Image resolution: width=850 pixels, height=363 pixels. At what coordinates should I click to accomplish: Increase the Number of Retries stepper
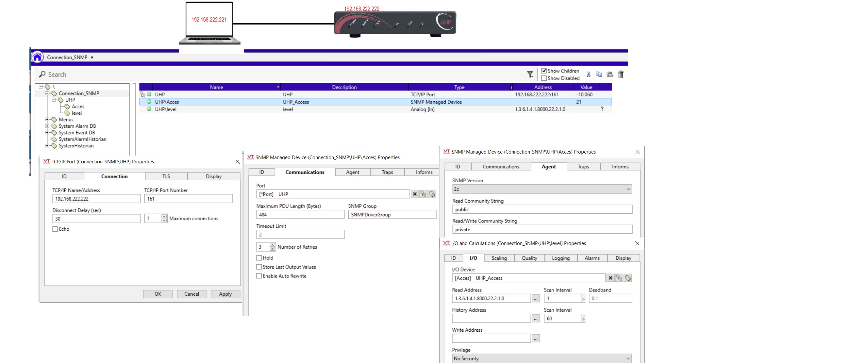click(272, 245)
